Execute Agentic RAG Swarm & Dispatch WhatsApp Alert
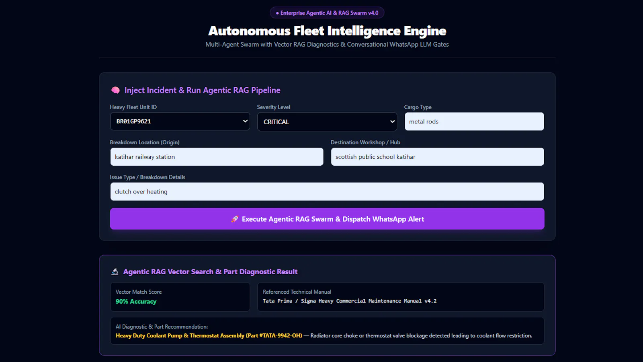The height and width of the screenshot is (362, 643). [327, 219]
